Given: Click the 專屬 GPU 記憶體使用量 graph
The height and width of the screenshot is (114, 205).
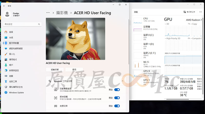Looking at the screenshot, I should [x=183, y=60].
